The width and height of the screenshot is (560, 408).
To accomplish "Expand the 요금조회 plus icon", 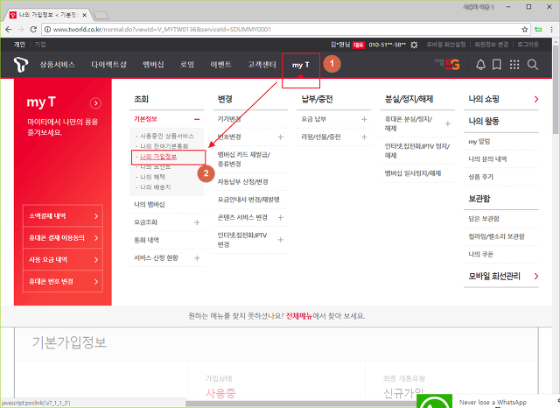I will [x=197, y=222].
